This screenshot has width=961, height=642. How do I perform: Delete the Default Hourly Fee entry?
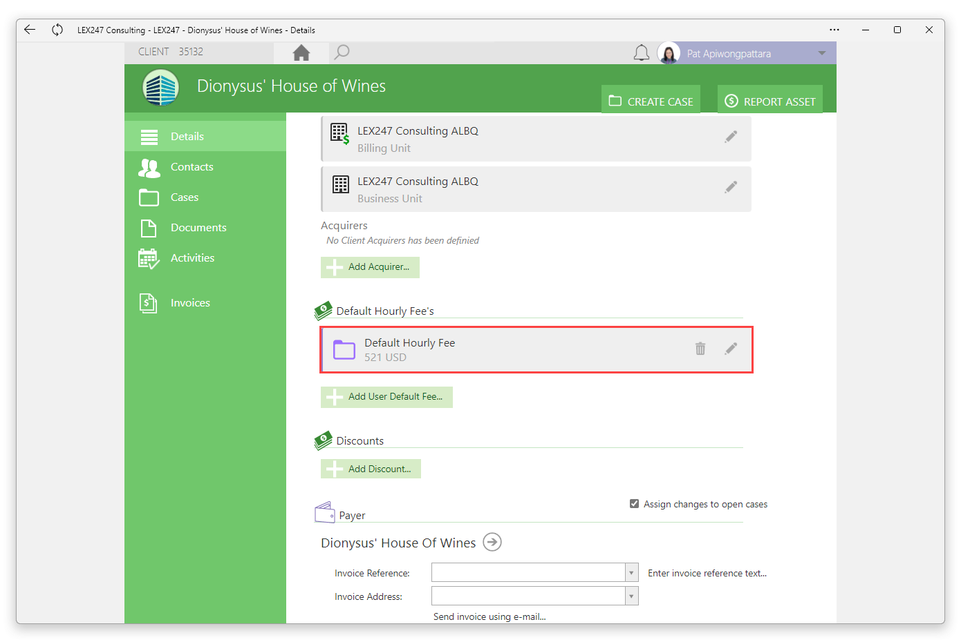[700, 349]
